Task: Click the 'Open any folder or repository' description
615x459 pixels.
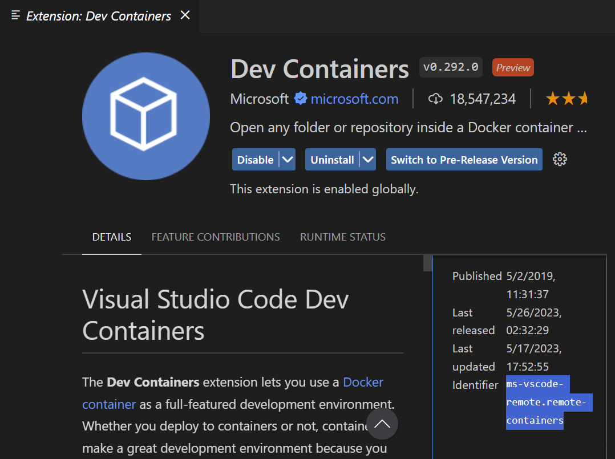Action: tap(408, 128)
